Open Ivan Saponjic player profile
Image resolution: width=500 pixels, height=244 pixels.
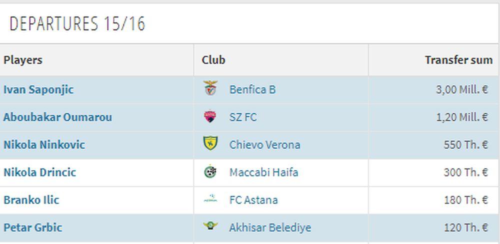pyautogui.click(x=38, y=90)
